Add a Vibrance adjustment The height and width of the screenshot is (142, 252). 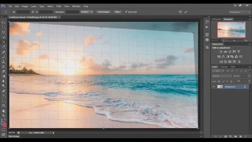click(x=239, y=52)
